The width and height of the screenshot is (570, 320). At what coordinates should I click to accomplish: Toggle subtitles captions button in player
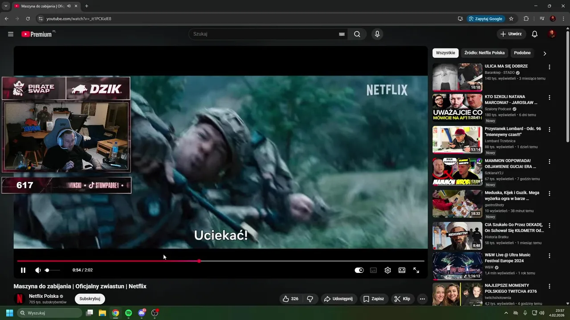pyautogui.click(x=374, y=270)
